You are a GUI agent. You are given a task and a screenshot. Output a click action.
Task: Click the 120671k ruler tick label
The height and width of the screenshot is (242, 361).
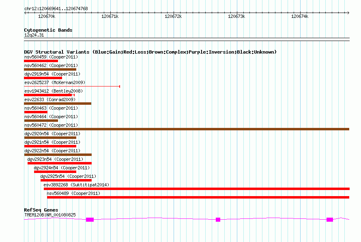coord(110,16)
